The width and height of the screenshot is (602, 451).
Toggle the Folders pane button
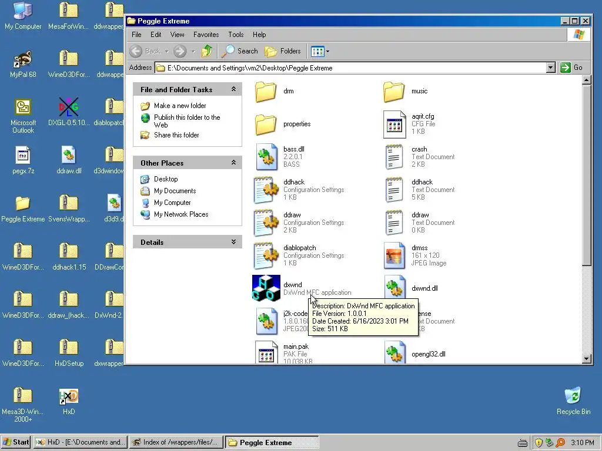click(283, 51)
